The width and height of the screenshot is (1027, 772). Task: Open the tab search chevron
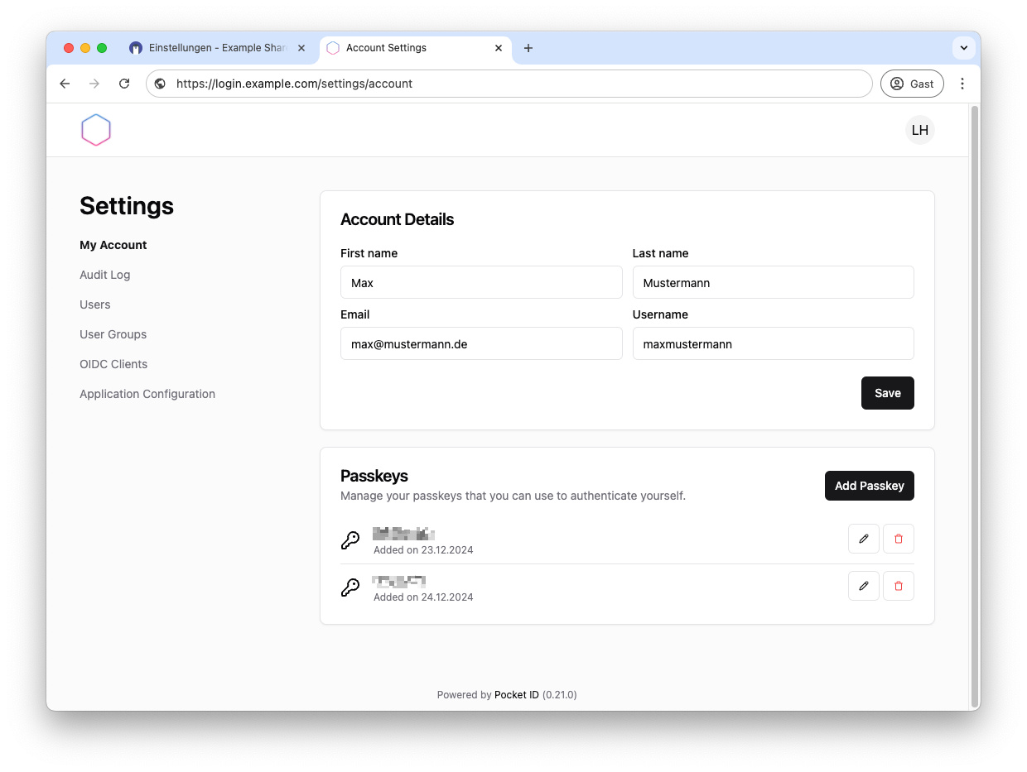[963, 48]
